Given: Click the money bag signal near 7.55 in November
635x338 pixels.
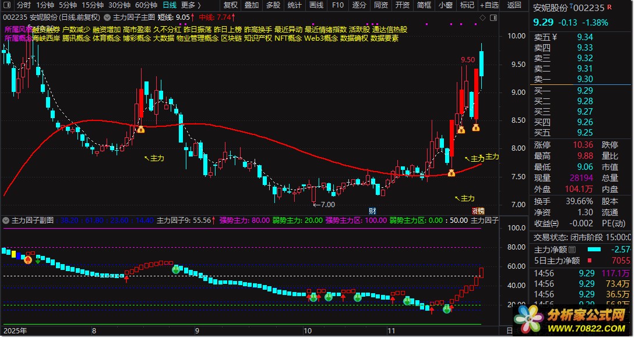Looking at the screenshot, I should 451,173.
